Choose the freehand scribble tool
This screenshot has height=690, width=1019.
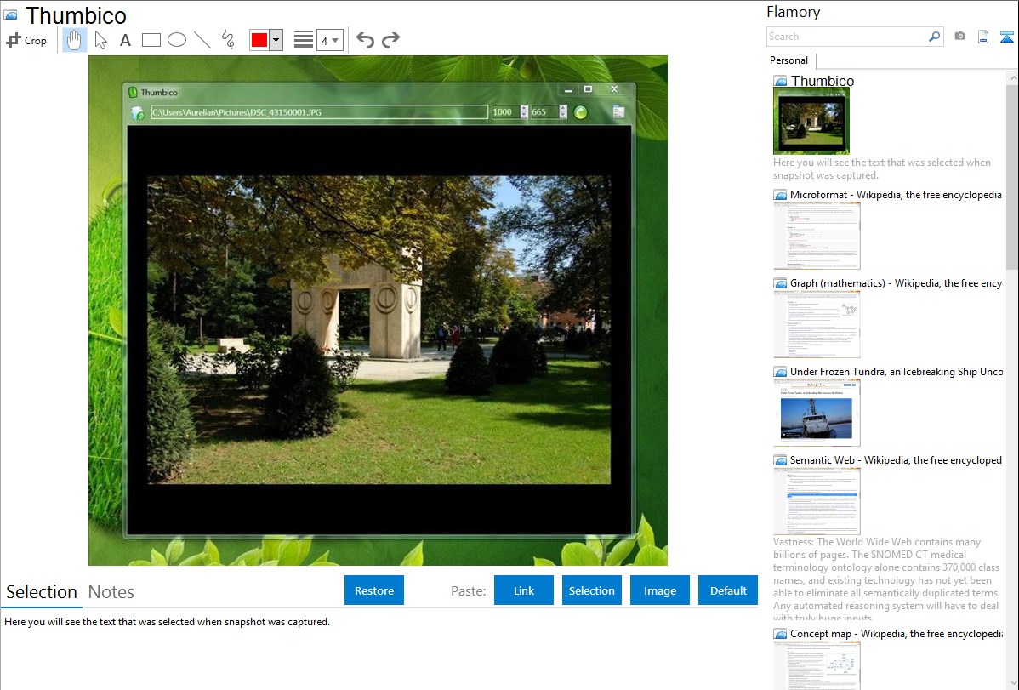click(227, 40)
